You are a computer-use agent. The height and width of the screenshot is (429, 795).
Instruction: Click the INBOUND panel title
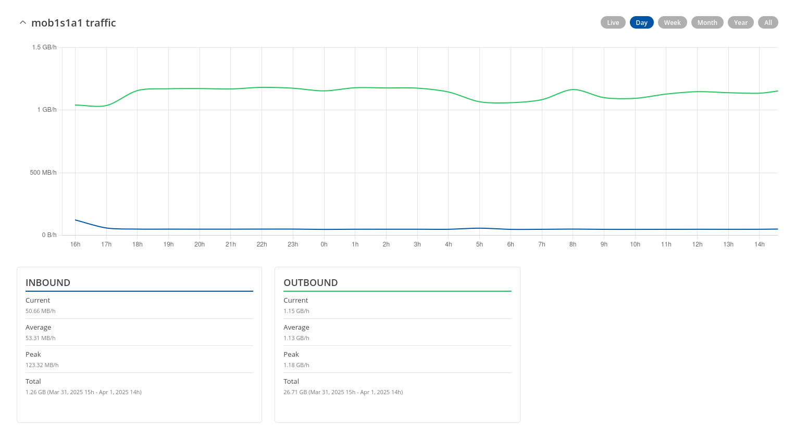[x=48, y=283]
